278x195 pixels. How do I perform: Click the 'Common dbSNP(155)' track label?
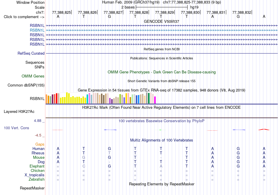[x=26, y=85]
